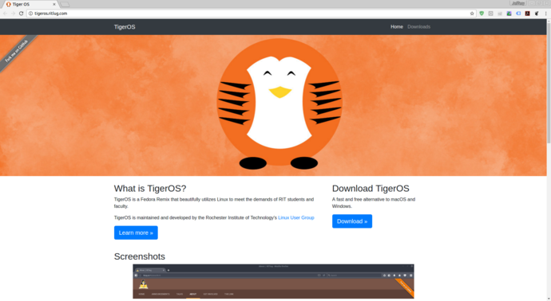Click the 'A fast and free alternative' text
Image resolution: width=551 pixels, height=301 pixels.
coord(374,202)
